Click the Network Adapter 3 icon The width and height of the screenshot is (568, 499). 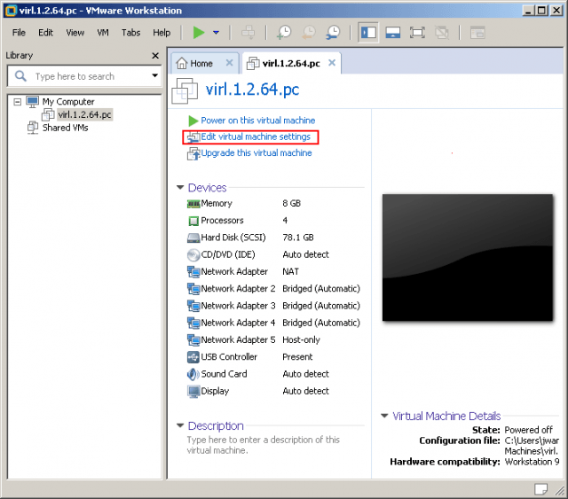coord(193,306)
